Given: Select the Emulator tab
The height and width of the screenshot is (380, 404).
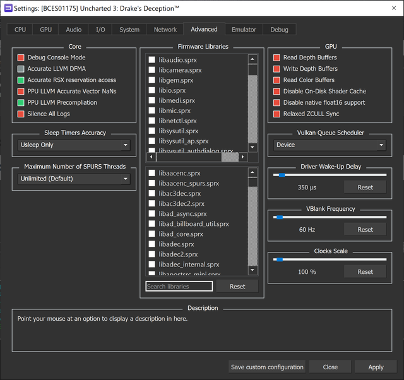Looking at the screenshot, I should point(244,30).
